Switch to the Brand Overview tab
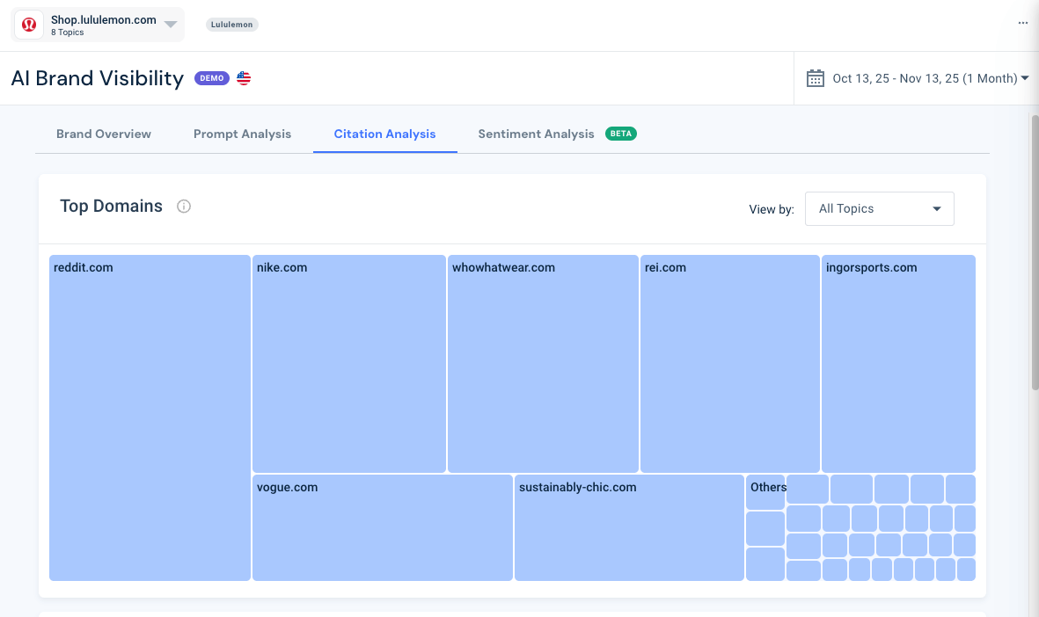The width and height of the screenshot is (1039, 617). [x=103, y=134]
